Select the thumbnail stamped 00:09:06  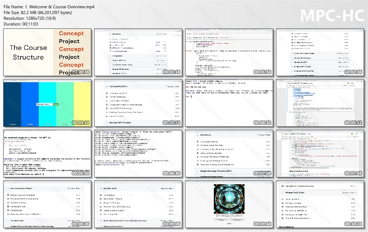click(138, 204)
